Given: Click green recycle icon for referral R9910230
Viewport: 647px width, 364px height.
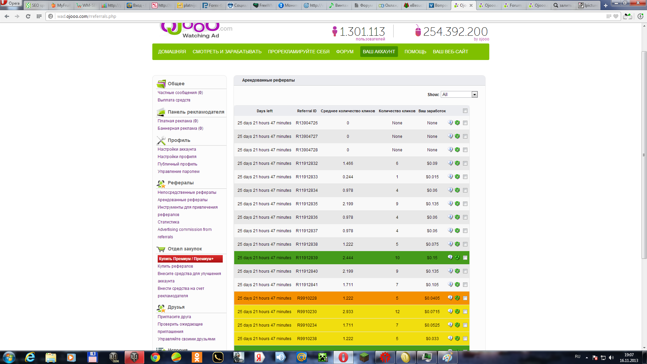Looking at the screenshot, I should point(457,311).
